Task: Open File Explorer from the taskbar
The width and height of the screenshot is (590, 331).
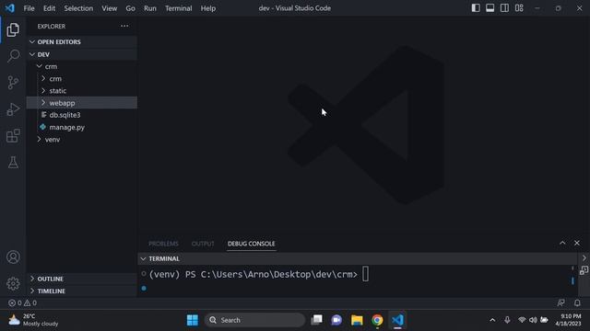Action: pos(357,320)
